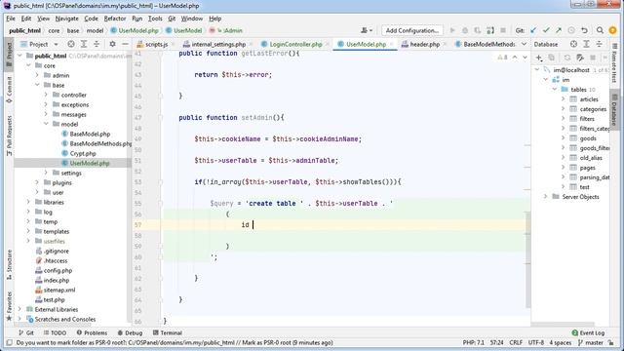Open the TODO tool window
This screenshot has width=624, height=351.
[x=55, y=332]
